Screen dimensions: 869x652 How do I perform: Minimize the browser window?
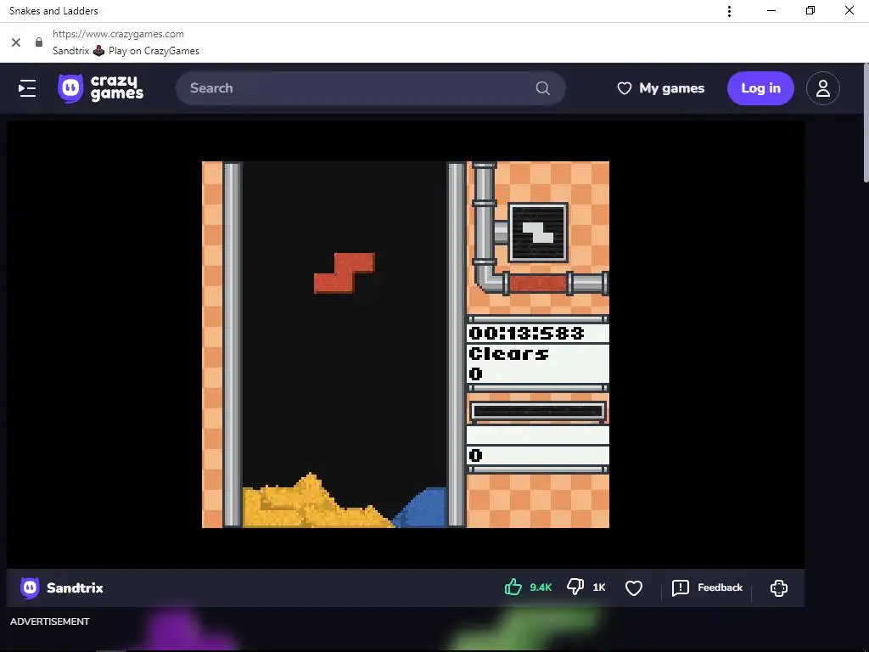pos(771,10)
